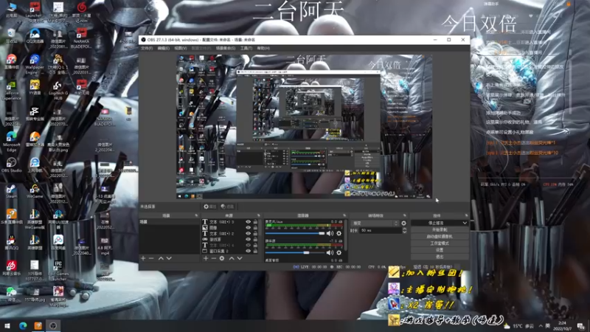Lock the 窗口采集 2 source
Image resolution: width=590 pixels, height=332 pixels.
pos(255,251)
